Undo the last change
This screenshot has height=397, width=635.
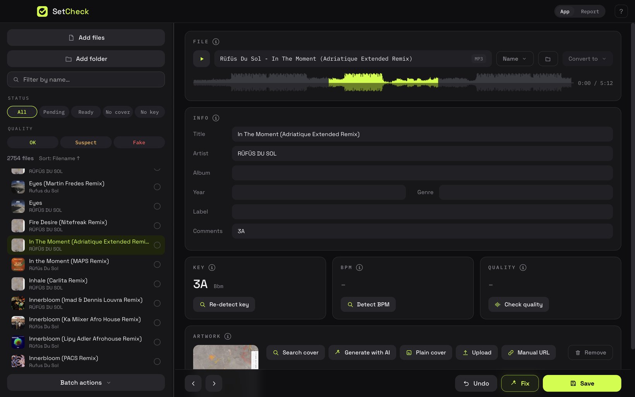(x=476, y=383)
